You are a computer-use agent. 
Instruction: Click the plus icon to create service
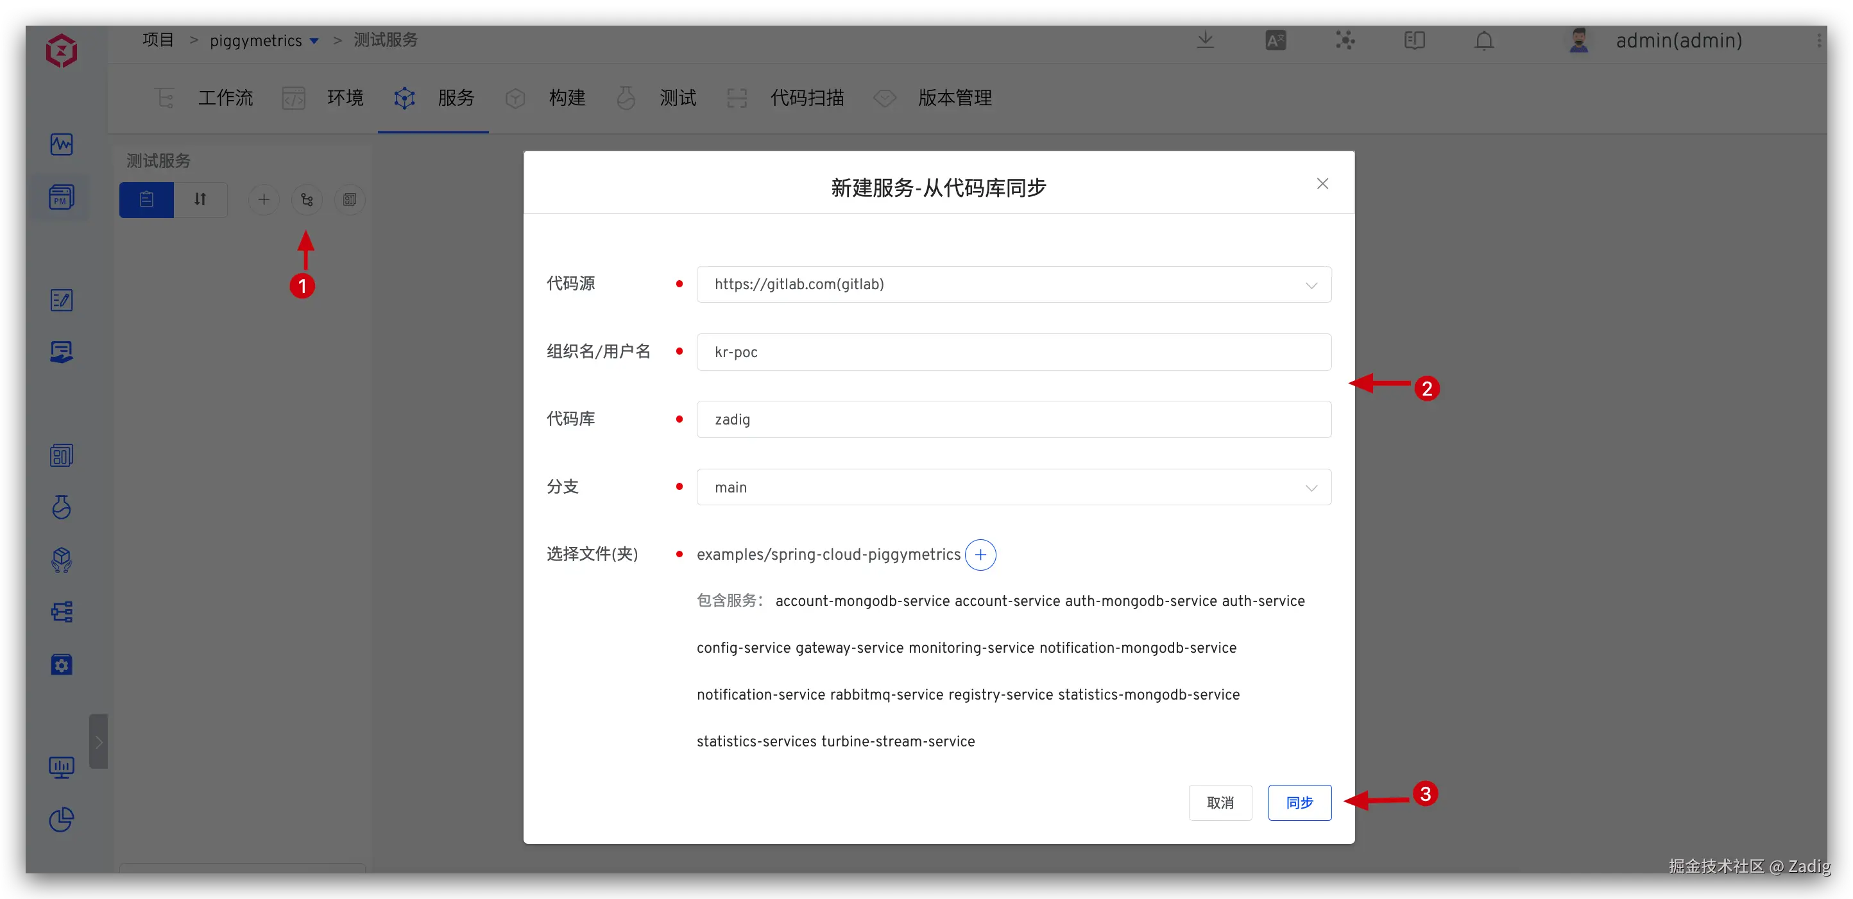point(264,200)
